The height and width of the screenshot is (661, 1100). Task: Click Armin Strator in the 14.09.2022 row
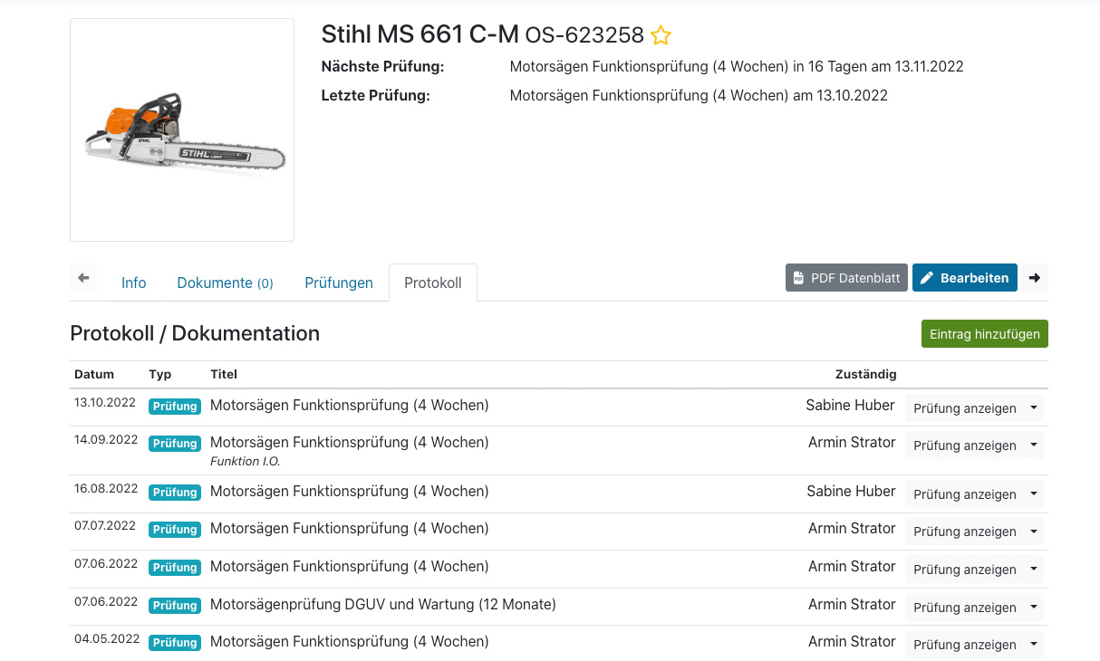[852, 443]
